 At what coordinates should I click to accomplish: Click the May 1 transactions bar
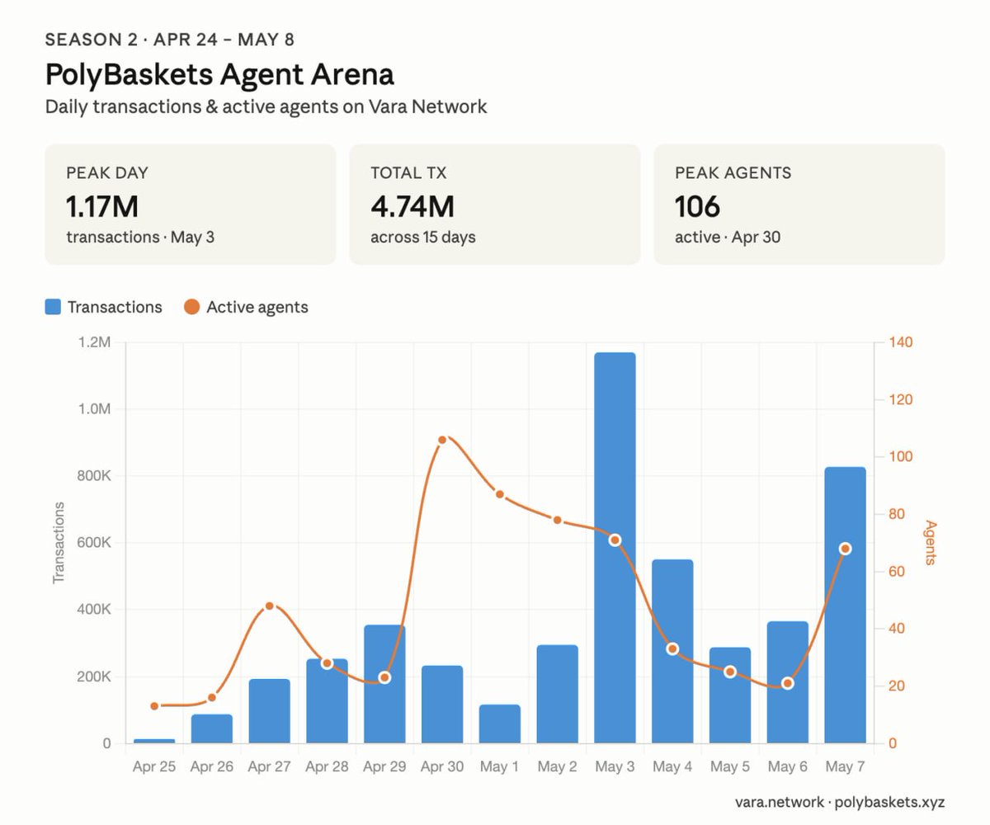pyautogui.click(x=500, y=724)
